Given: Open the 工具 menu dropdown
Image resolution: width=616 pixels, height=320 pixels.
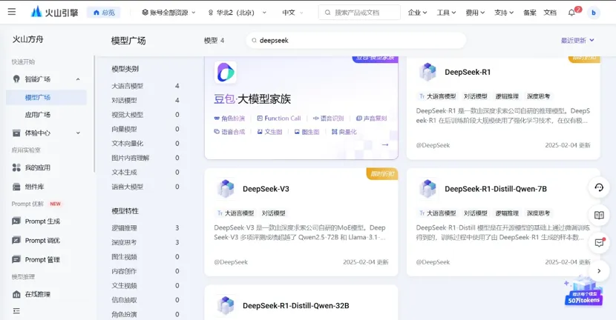Looking at the screenshot, I should point(446,13).
